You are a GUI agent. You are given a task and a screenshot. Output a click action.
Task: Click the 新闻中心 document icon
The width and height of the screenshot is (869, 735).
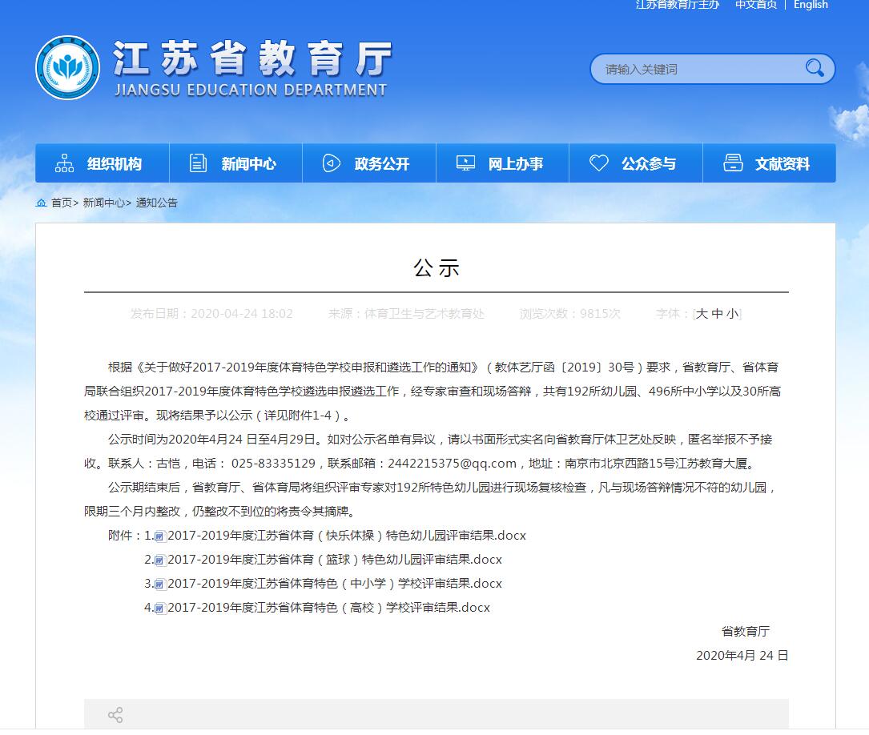click(x=198, y=163)
